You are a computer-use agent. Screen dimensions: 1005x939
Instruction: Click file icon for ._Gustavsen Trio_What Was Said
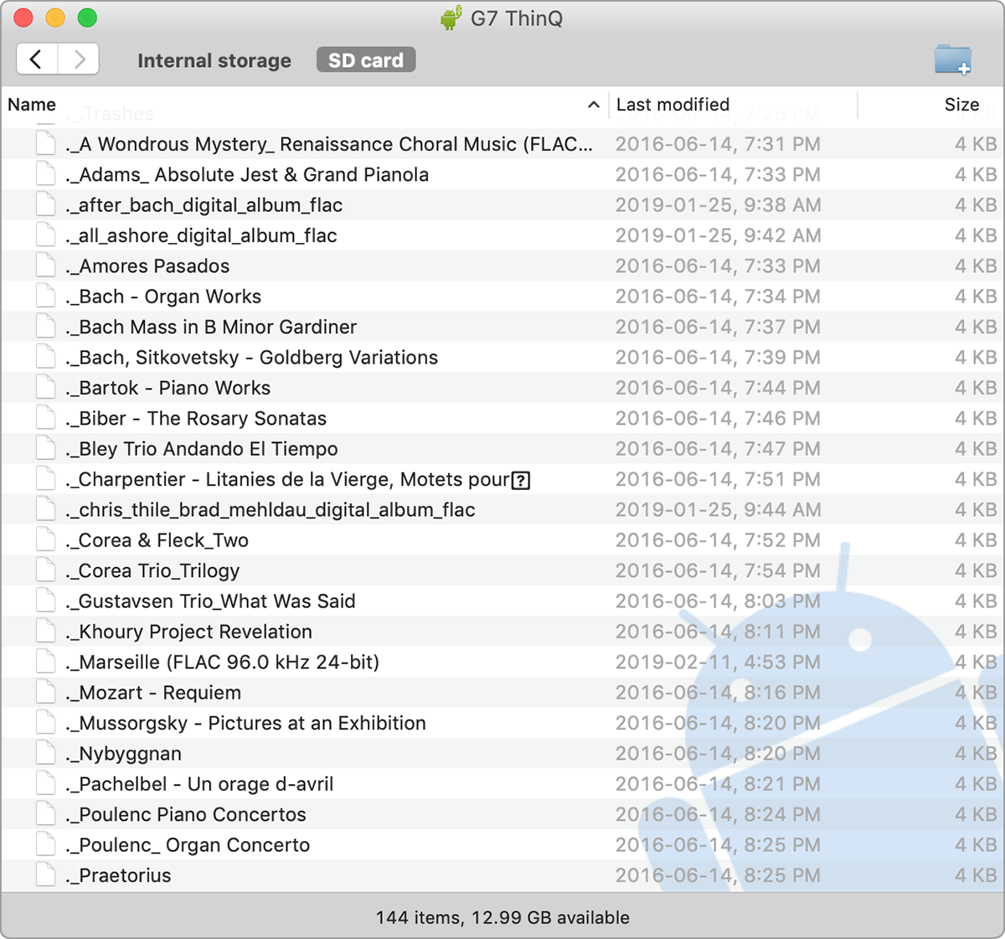(46, 601)
